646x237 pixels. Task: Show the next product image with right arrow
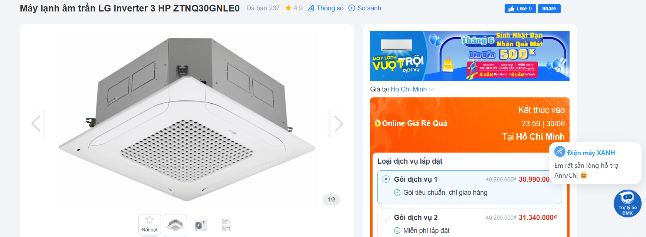coord(338,124)
